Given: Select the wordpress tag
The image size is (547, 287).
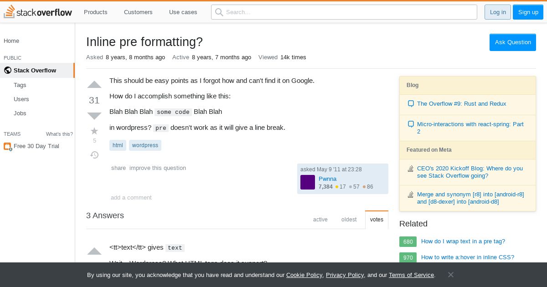Looking at the screenshot, I should pyautogui.click(x=145, y=145).
